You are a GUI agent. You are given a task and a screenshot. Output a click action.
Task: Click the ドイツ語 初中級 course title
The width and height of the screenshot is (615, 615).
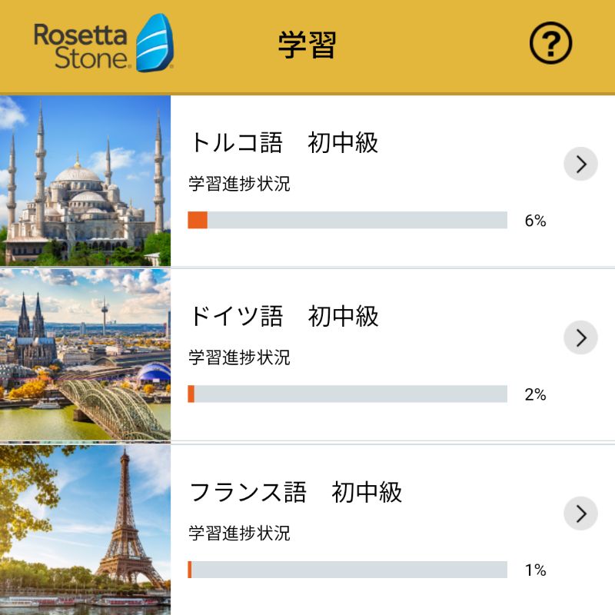pyautogui.click(x=284, y=316)
